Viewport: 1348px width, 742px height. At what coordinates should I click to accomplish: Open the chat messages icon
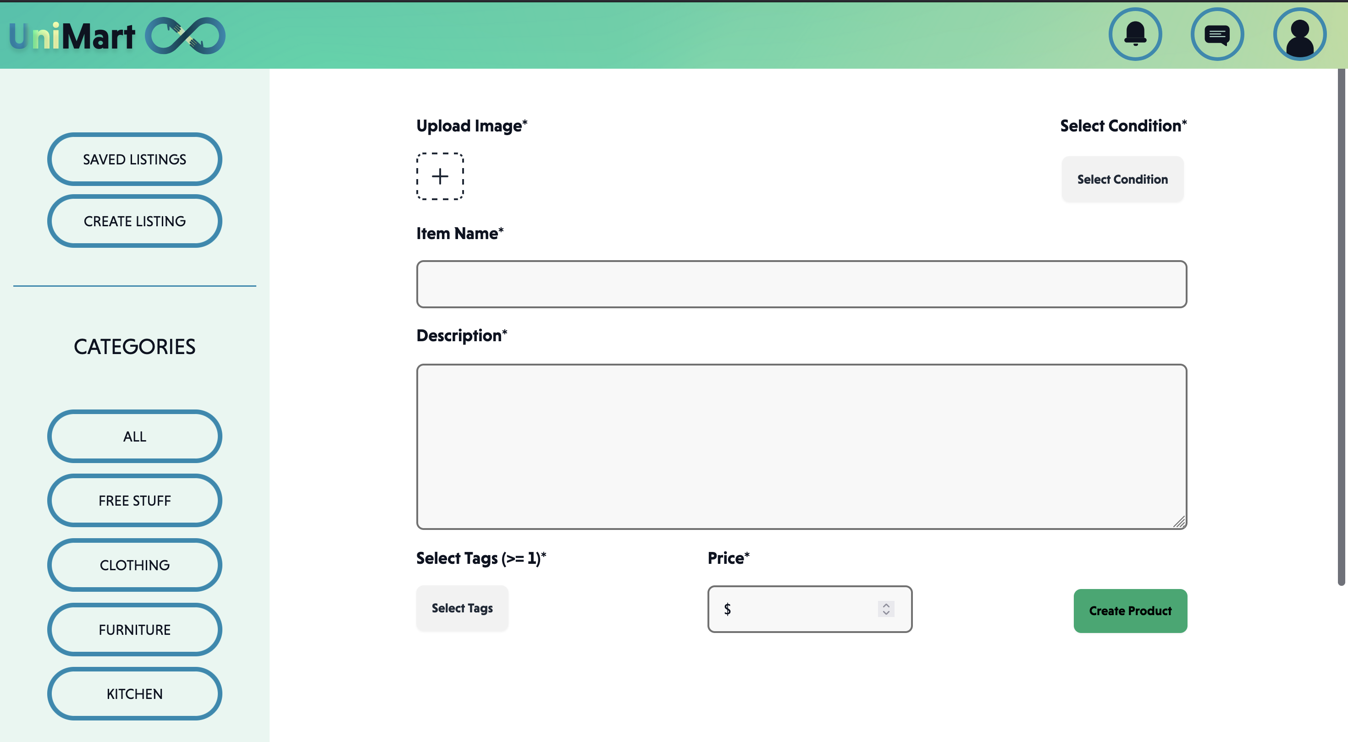(x=1217, y=34)
